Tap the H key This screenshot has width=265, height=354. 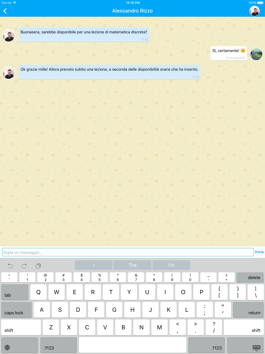click(132, 310)
